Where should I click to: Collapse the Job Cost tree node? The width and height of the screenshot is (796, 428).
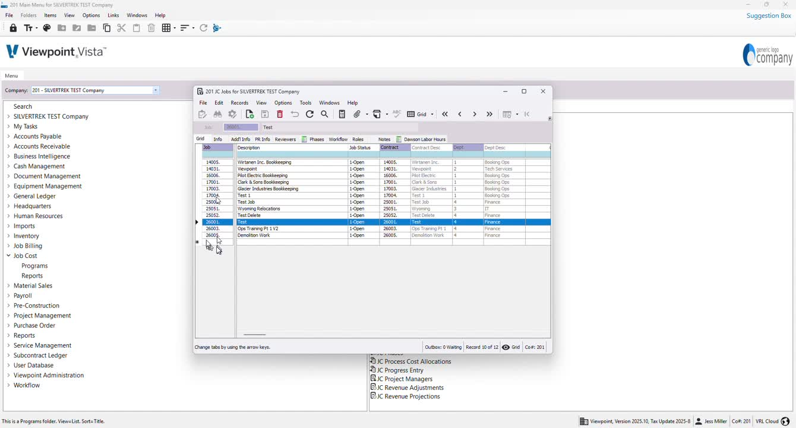coord(8,256)
